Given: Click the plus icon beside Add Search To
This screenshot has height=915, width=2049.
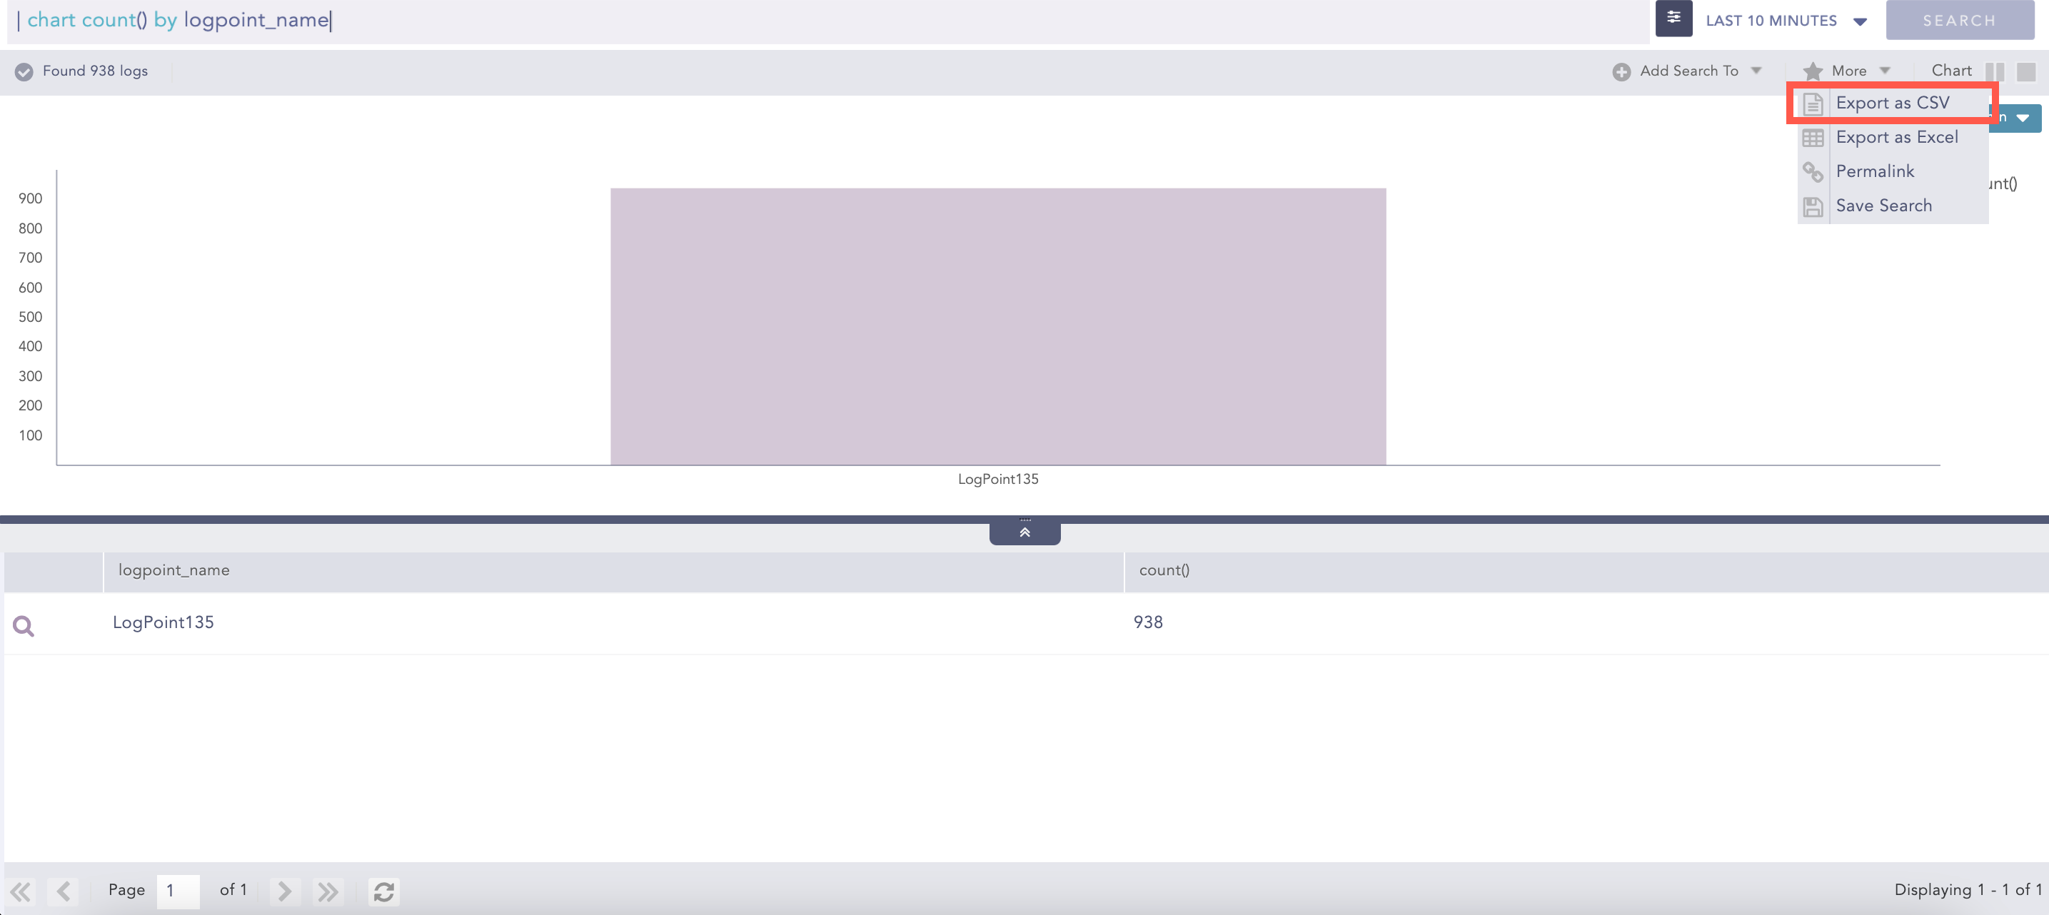Looking at the screenshot, I should click(1622, 71).
